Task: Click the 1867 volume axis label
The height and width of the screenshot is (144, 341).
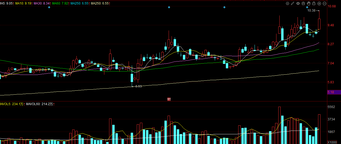Action: [331, 132]
